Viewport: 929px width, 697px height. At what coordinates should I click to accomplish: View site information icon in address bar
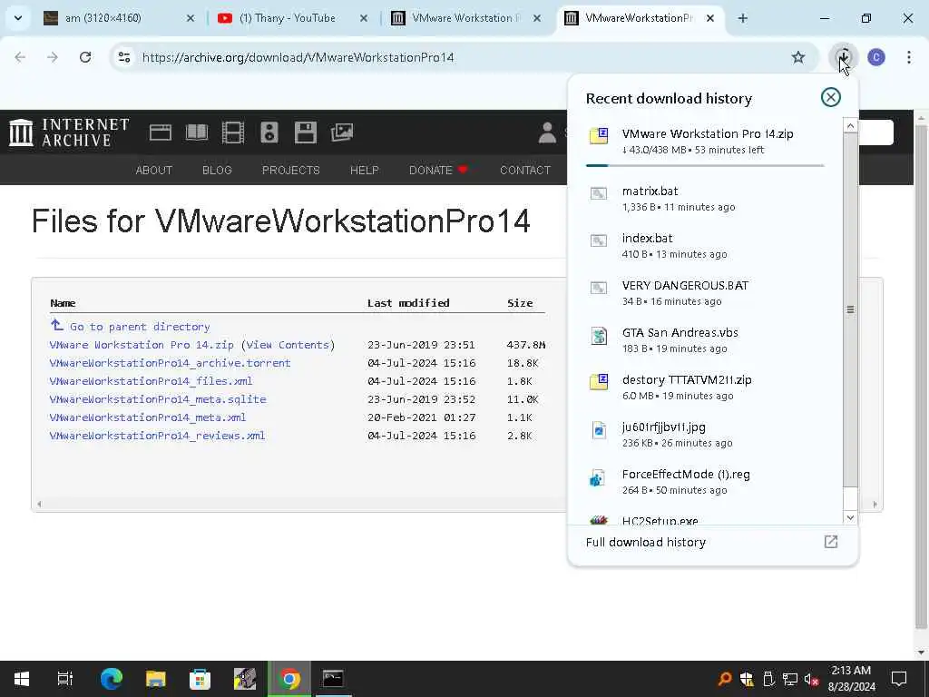pos(124,57)
